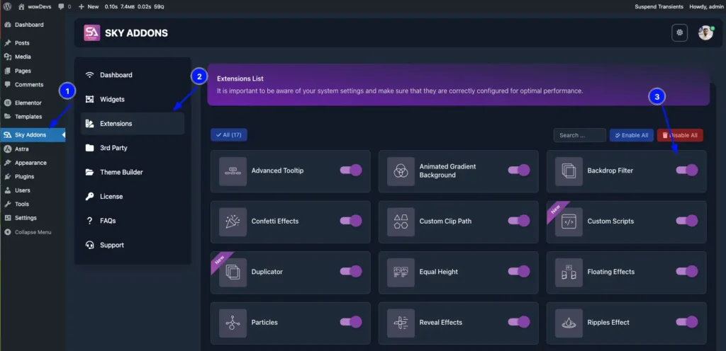
Task: Click the Confetti Effects party icon
Action: pyautogui.click(x=233, y=222)
